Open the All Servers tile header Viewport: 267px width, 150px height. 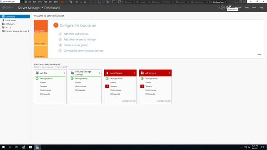tap(155, 73)
